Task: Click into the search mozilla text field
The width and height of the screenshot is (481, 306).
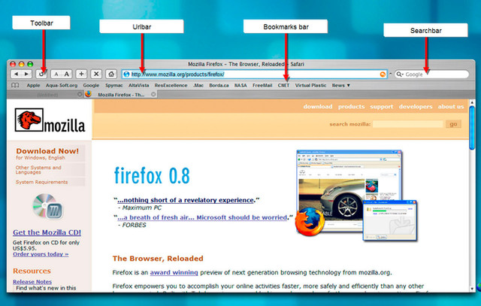Action: 407,124
